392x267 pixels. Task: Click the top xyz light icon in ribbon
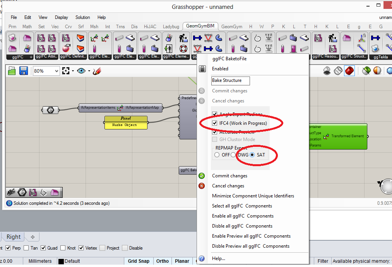coord(268,38)
